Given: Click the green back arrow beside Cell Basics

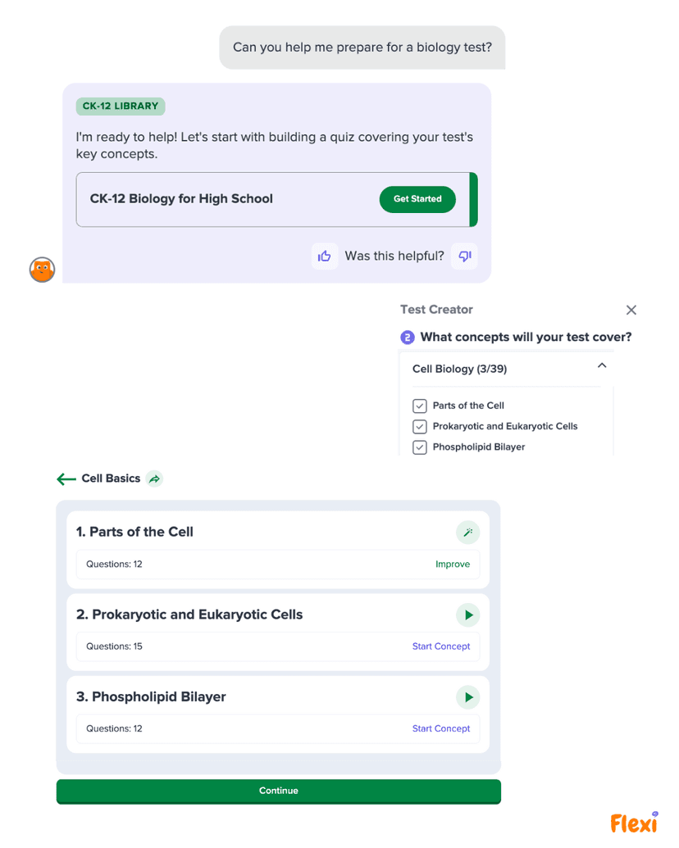Looking at the screenshot, I should pyautogui.click(x=66, y=478).
